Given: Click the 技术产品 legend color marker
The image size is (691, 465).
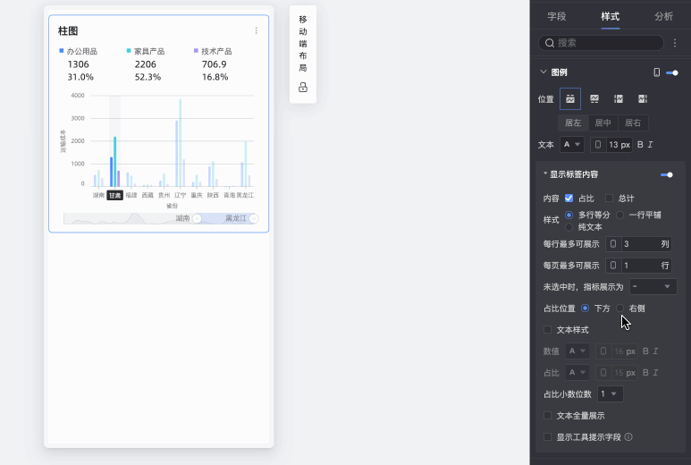Looking at the screenshot, I should pos(196,51).
